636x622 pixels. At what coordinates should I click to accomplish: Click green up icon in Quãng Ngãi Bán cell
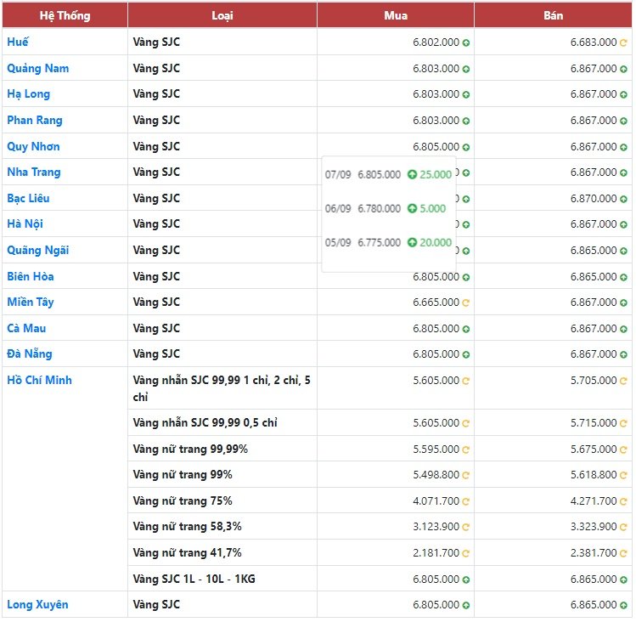[x=623, y=251]
